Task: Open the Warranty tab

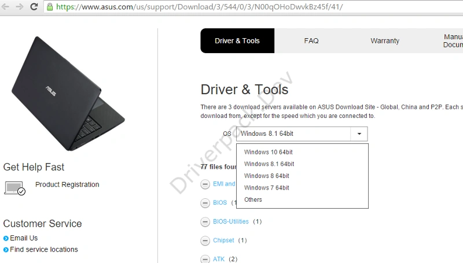Action: (385, 40)
